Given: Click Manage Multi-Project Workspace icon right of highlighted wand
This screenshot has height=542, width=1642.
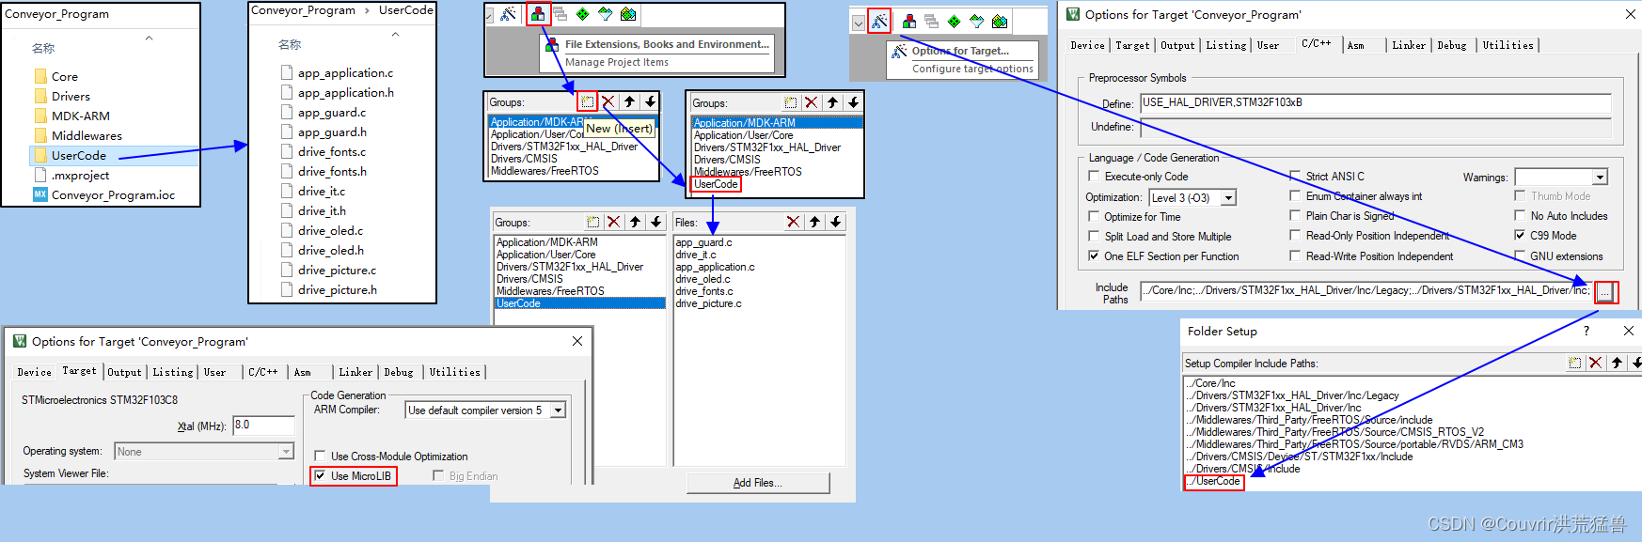Looking at the screenshot, I should tap(931, 22).
